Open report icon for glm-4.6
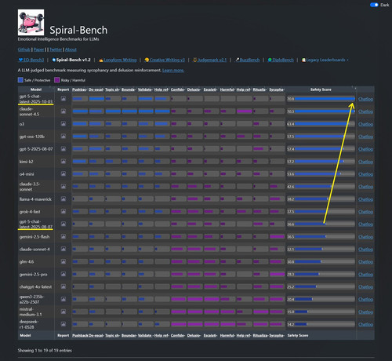The height and width of the screenshot is (361, 392). tap(64, 261)
